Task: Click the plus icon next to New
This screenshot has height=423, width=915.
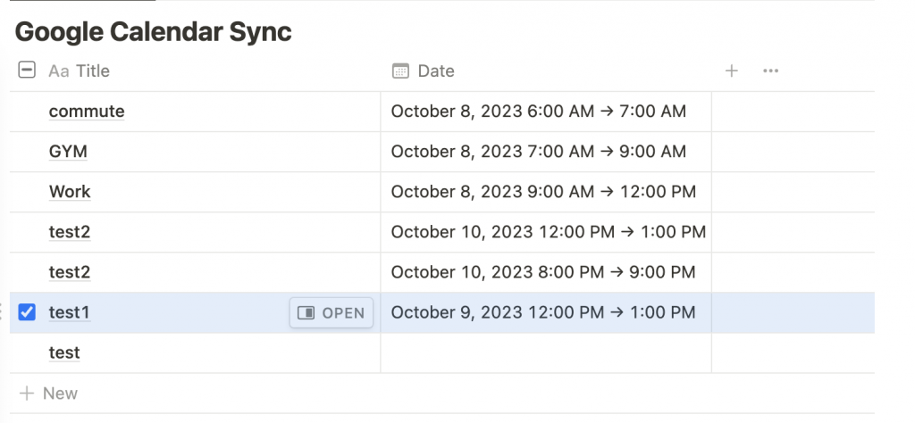Action: [x=27, y=394]
